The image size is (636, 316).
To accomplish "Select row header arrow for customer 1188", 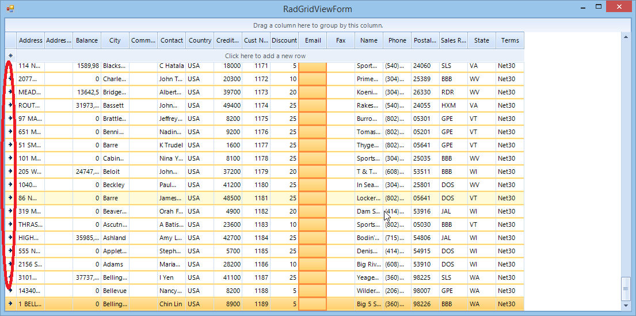I will [10, 291].
